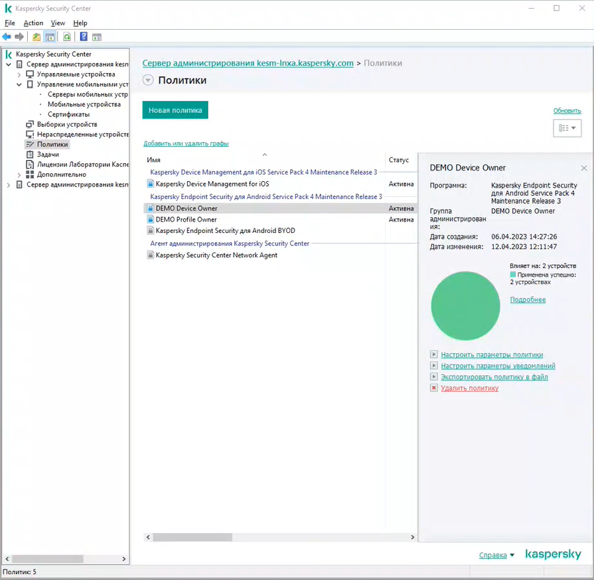Click the Задачи clipboard icon
The image size is (594, 580).
point(30,154)
